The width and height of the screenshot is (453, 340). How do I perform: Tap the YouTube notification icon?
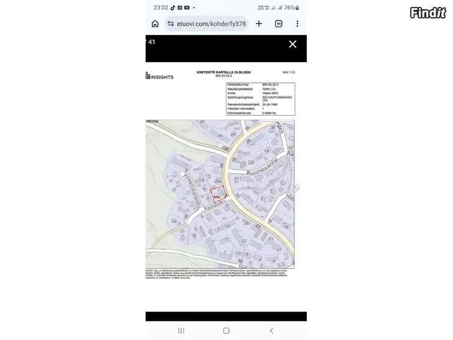tap(187, 7)
